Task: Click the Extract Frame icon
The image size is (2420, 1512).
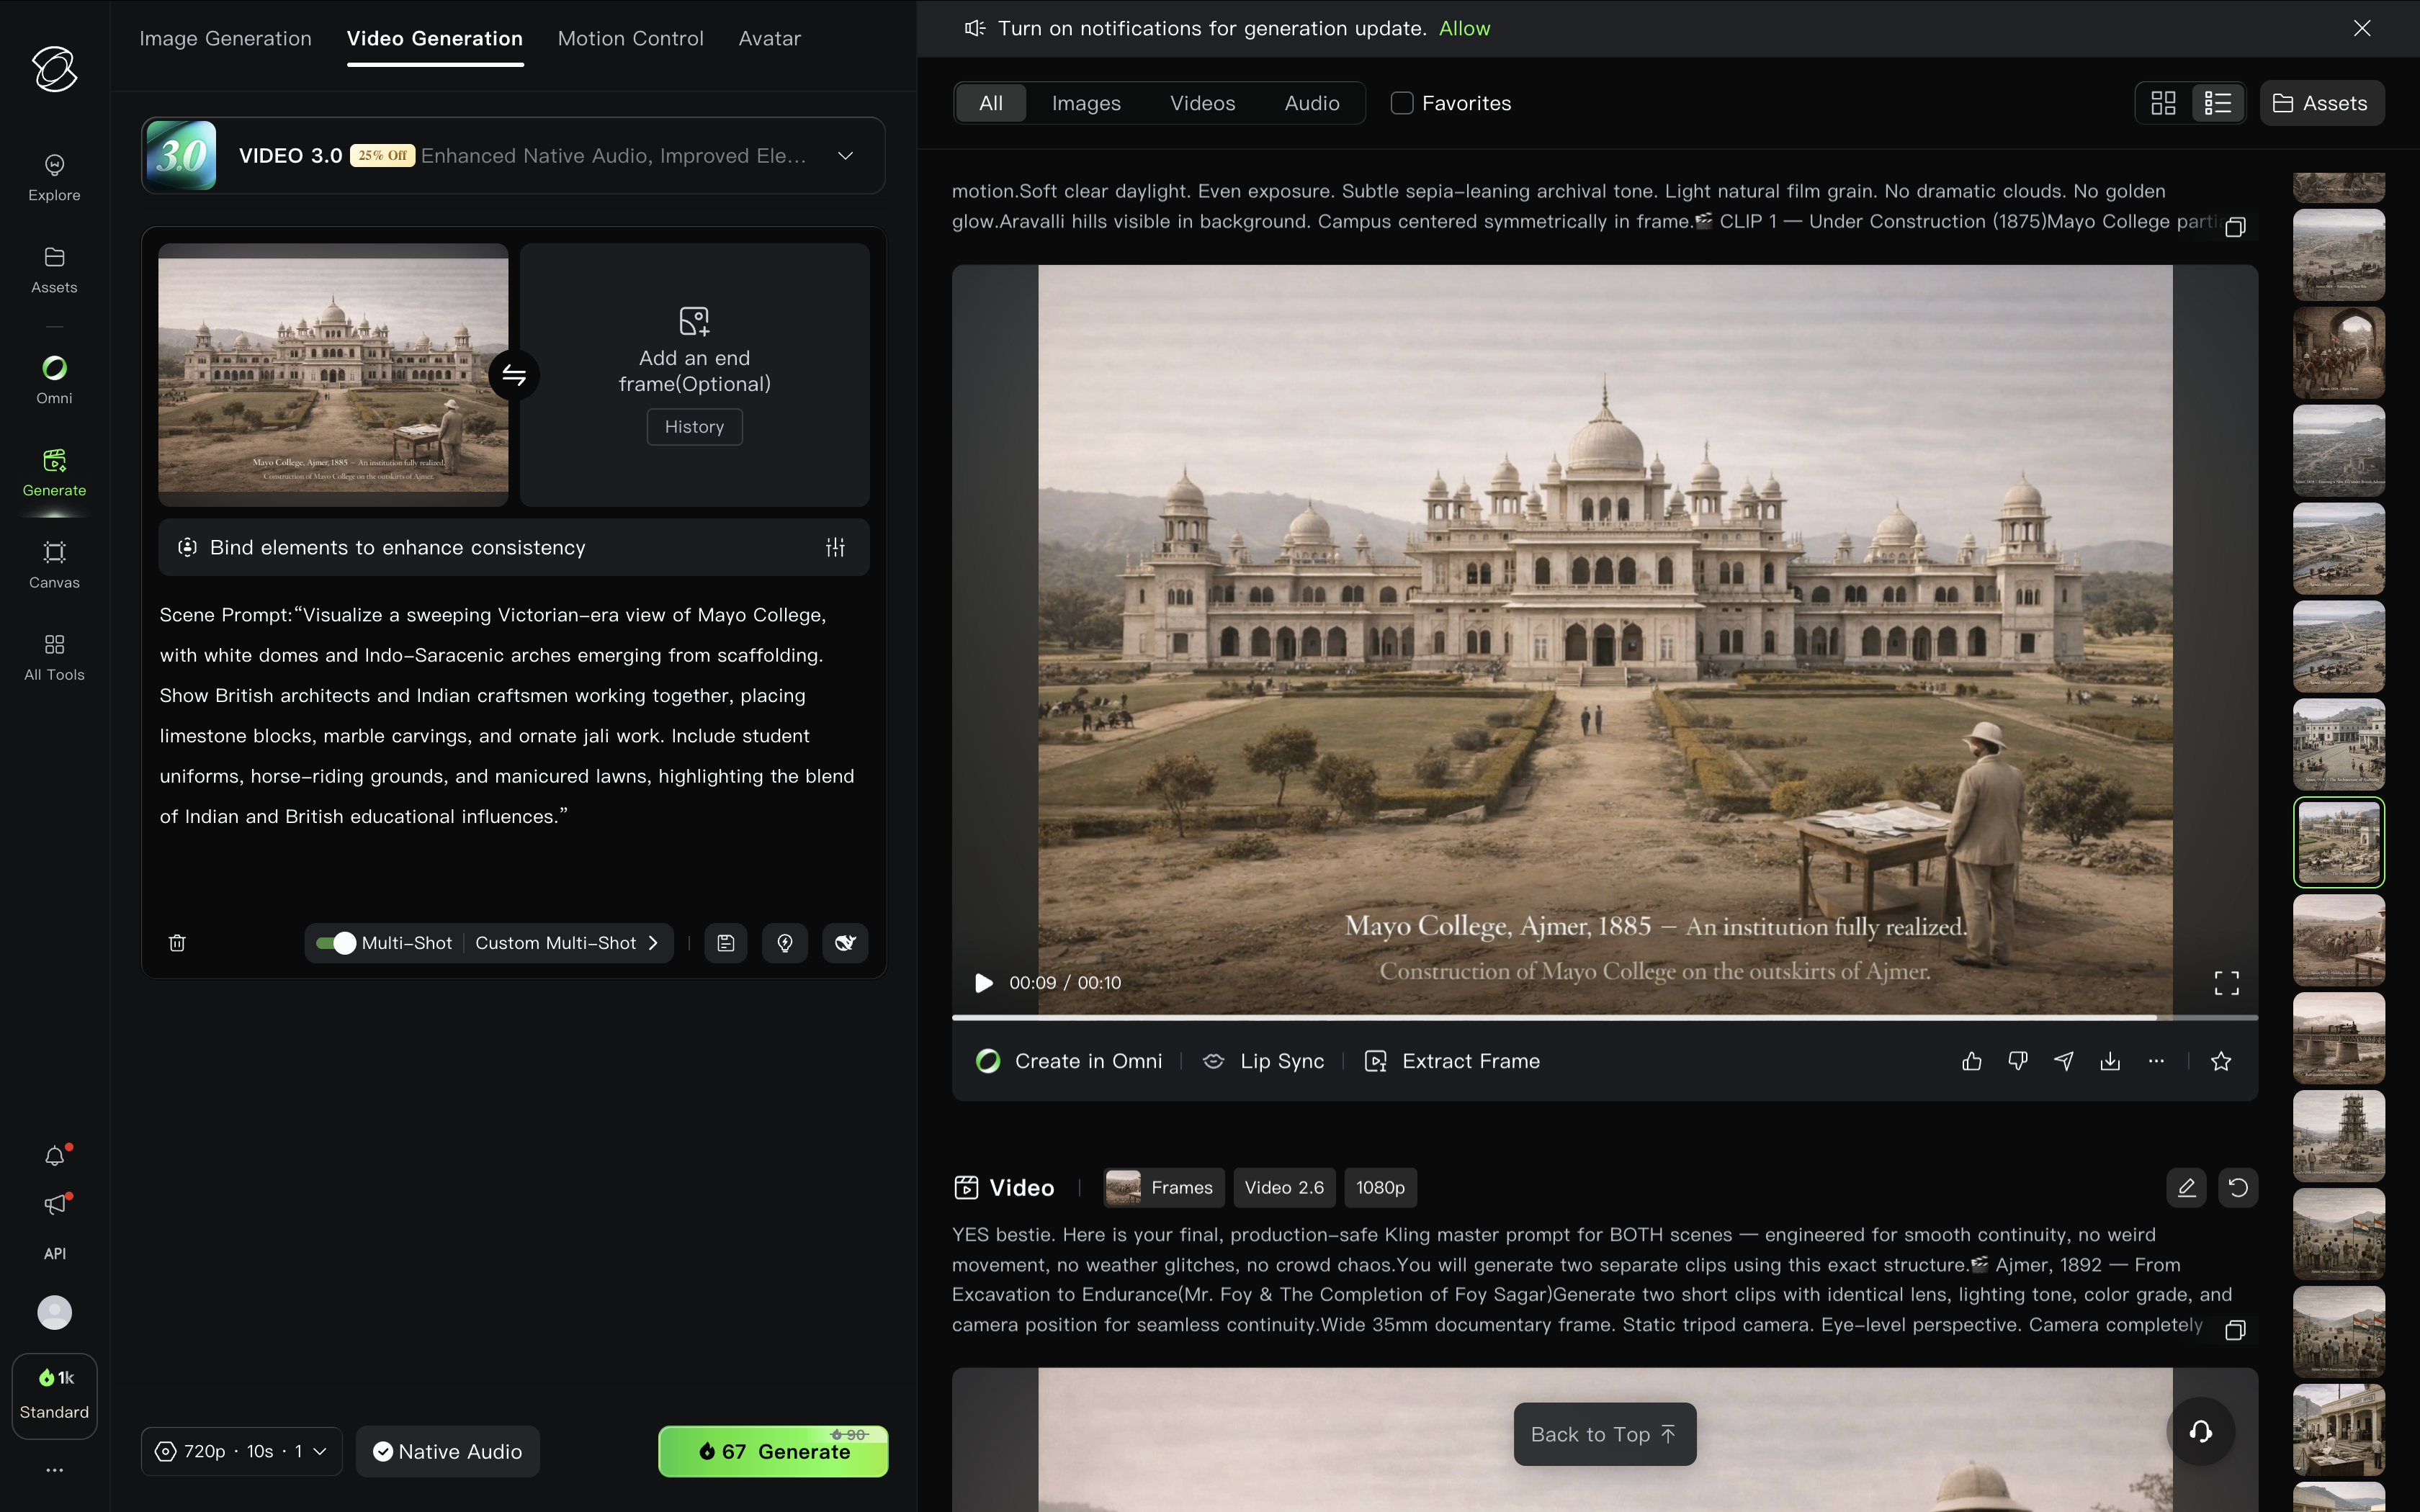Action: coord(1376,1061)
